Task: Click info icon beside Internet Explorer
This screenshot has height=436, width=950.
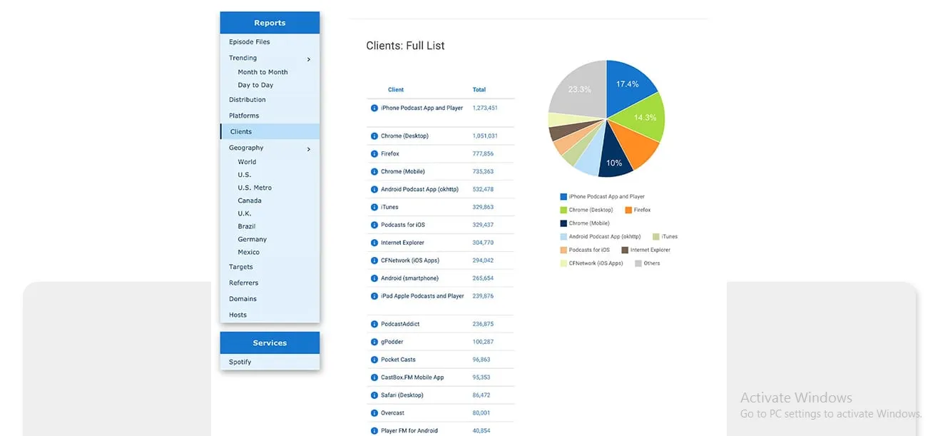Action: coord(374,243)
